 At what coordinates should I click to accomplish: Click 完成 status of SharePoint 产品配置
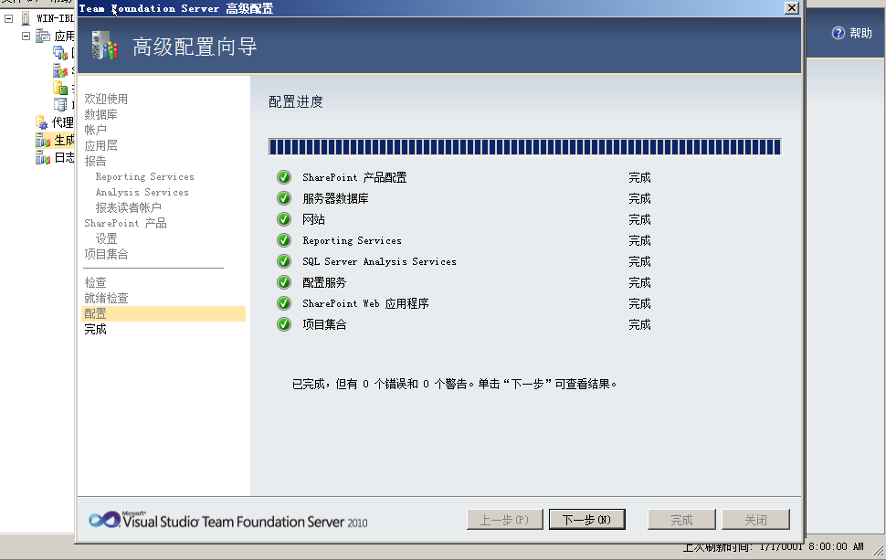pyautogui.click(x=639, y=177)
